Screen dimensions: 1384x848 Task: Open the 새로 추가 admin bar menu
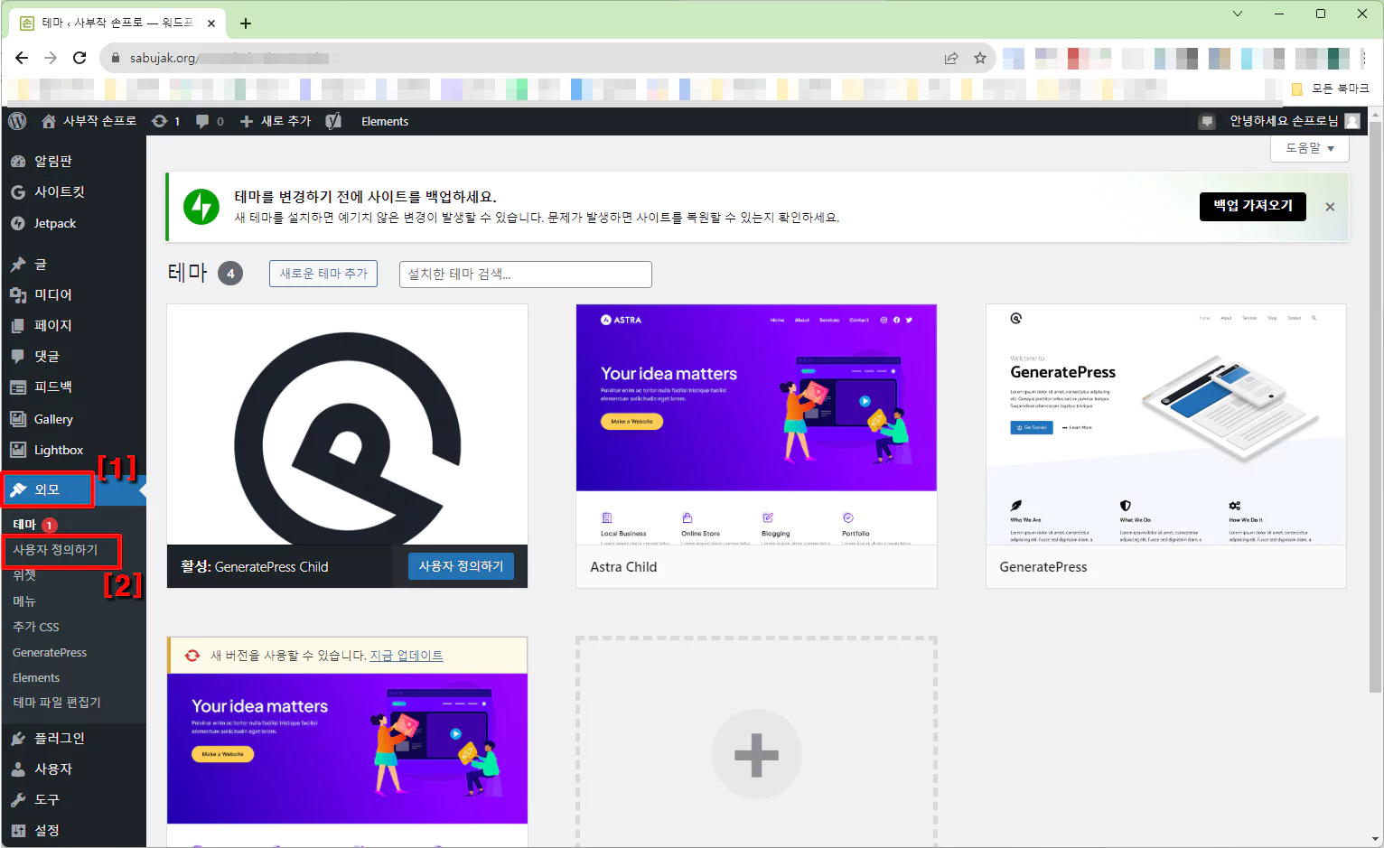(276, 121)
